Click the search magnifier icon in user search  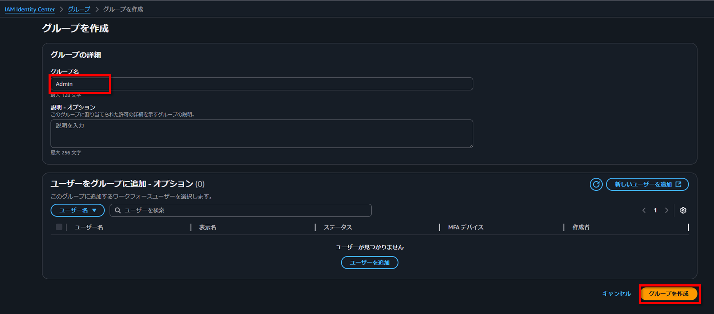coord(117,210)
